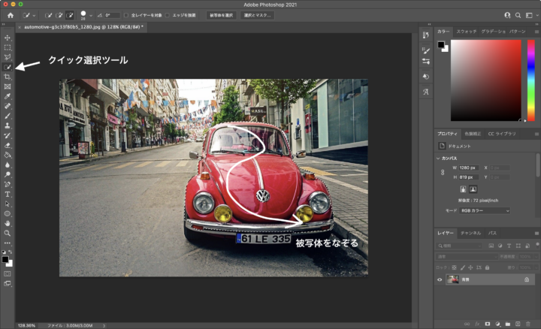Switch to the CC ライブラリ tab
Image resolution: width=541 pixels, height=329 pixels.
coord(502,134)
